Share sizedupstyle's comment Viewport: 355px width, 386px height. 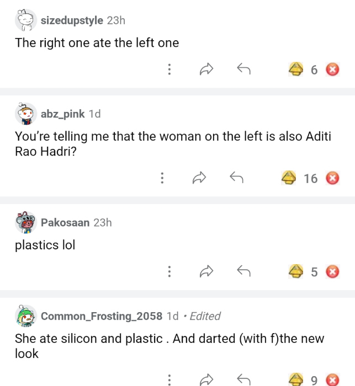(x=206, y=69)
